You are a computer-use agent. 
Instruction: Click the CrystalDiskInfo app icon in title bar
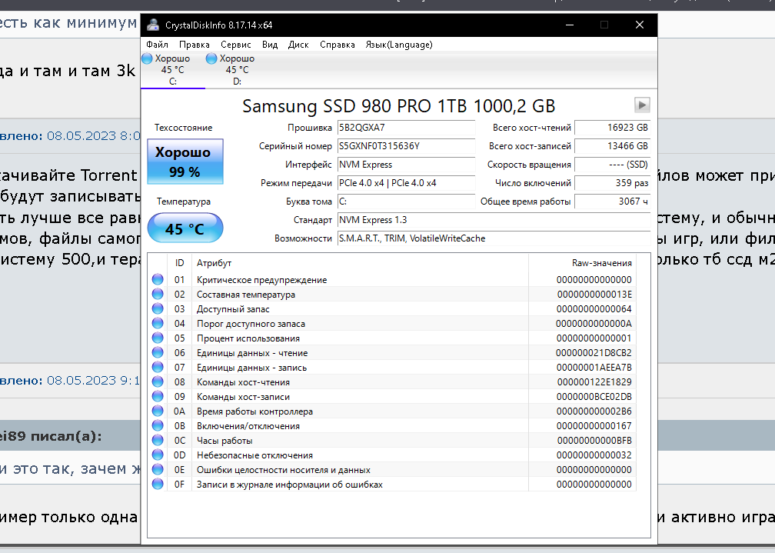coord(153,25)
